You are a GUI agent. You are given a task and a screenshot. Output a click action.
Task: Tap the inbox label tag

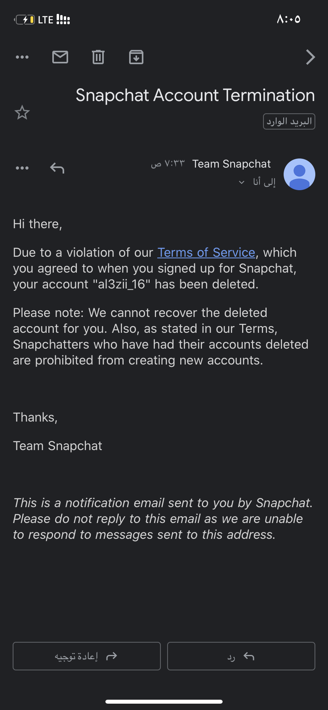point(289,122)
